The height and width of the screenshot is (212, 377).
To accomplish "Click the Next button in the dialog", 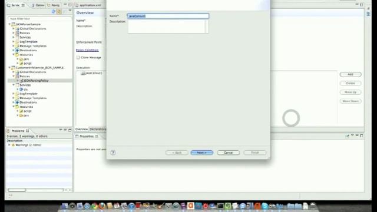I will (x=201, y=153).
